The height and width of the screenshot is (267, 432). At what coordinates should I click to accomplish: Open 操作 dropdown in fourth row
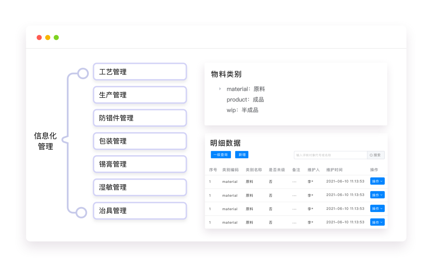click(x=377, y=222)
